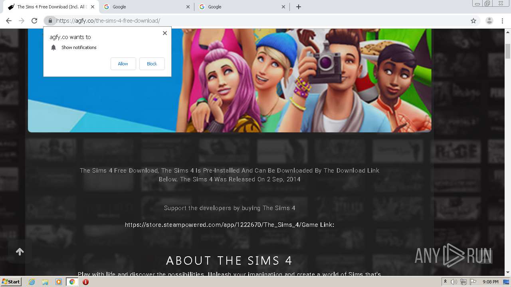Switch to the second Google tab
Image resolution: width=511 pixels, height=287 pixels.
click(x=242, y=7)
